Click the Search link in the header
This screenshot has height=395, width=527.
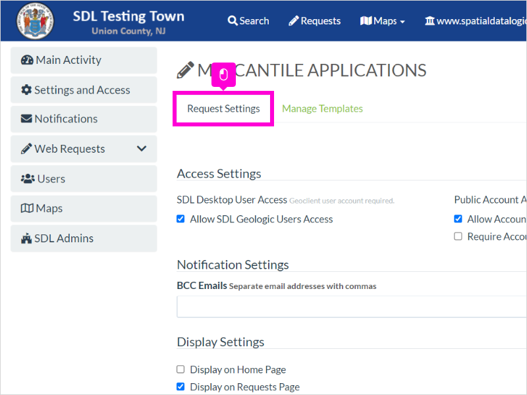[x=248, y=21]
